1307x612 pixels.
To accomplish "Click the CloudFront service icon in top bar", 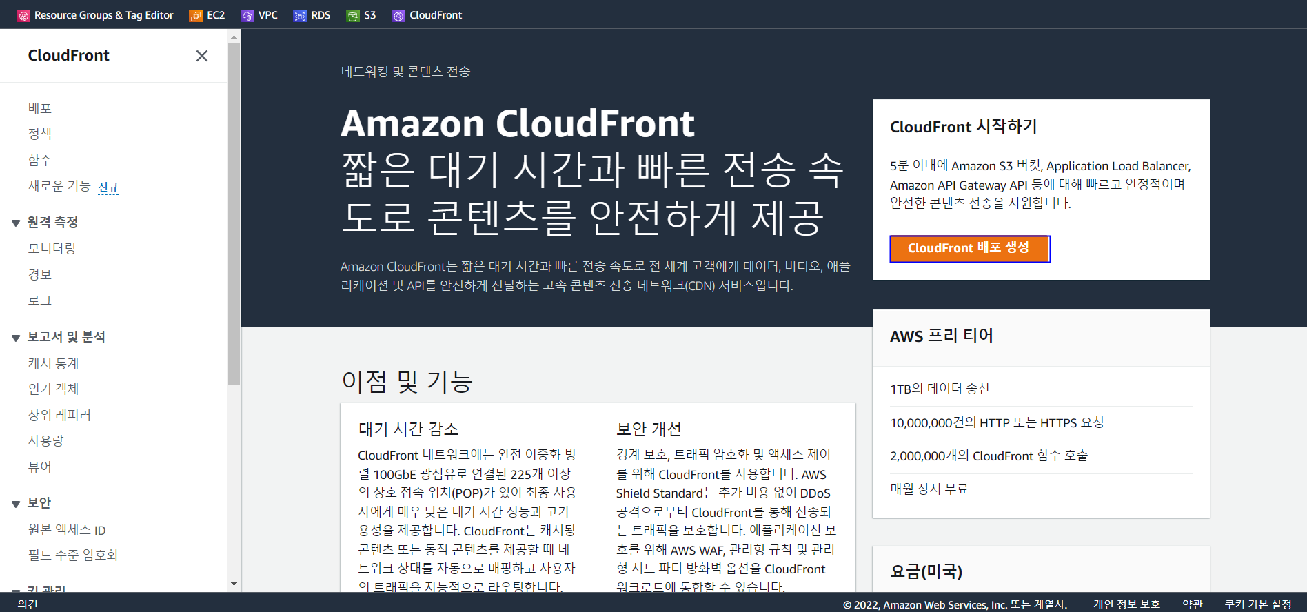I will click(398, 15).
